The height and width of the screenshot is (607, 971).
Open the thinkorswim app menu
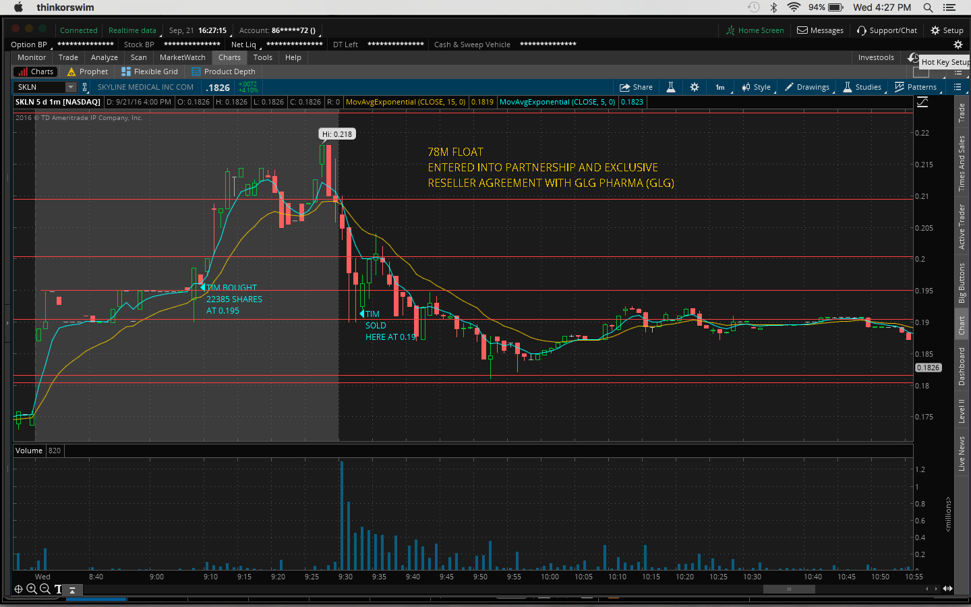point(65,7)
